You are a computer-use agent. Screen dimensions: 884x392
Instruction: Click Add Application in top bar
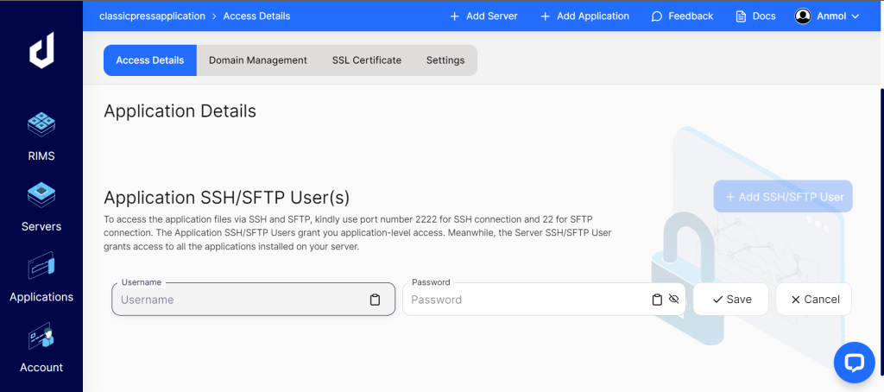pos(584,16)
